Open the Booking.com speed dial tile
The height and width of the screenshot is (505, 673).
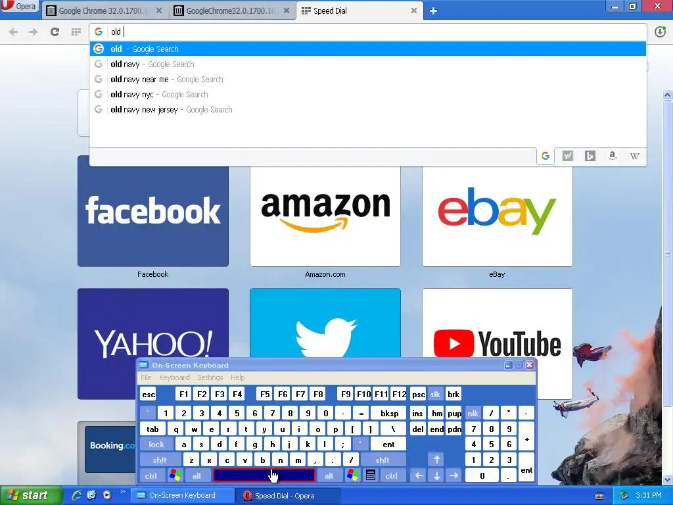pos(110,448)
